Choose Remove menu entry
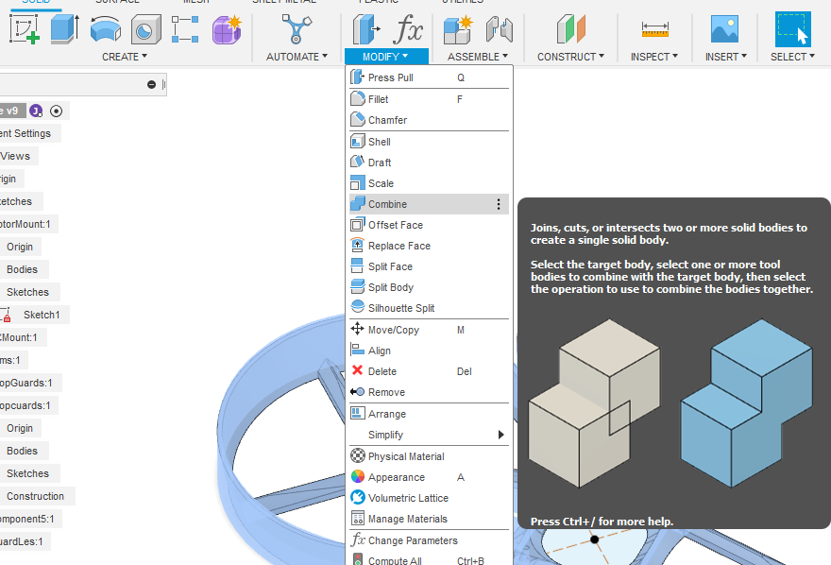This screenshot has width=831, height=565. pos(430,392)
